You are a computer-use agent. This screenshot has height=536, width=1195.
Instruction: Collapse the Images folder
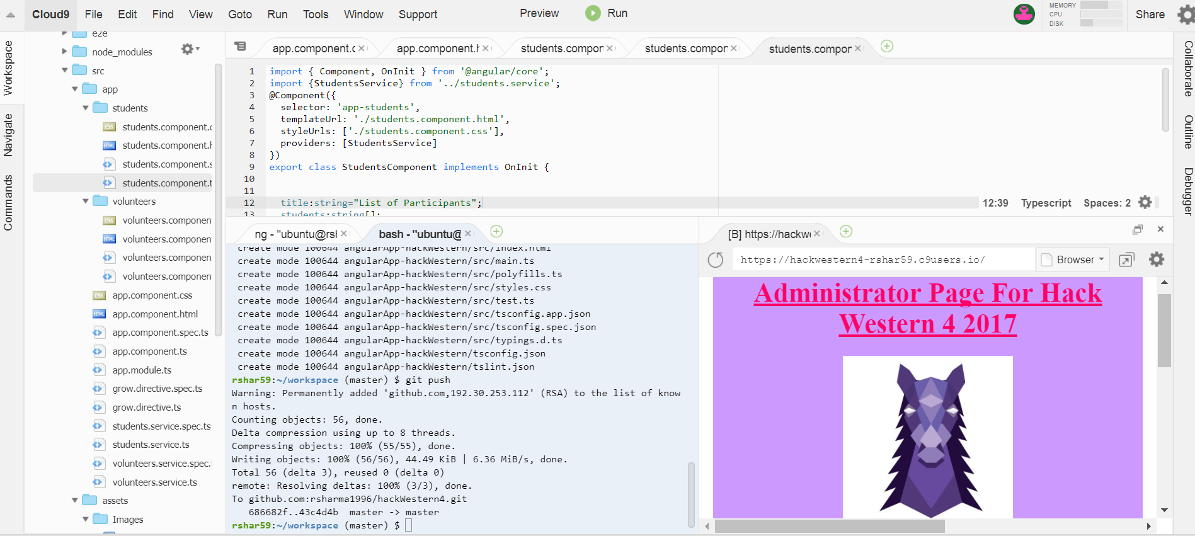pyautogui.click(x=85, y=520)
